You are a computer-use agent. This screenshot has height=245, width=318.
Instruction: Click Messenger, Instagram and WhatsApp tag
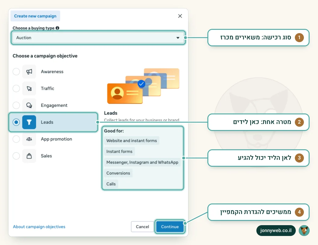tap(142, 162)
